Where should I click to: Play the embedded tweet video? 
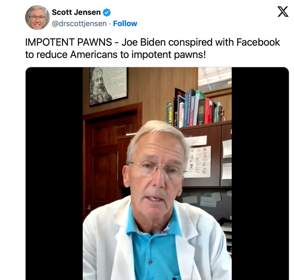click(157, 173)
